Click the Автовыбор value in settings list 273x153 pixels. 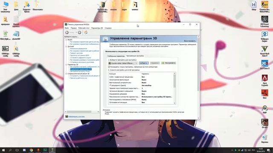coord(146,85)
